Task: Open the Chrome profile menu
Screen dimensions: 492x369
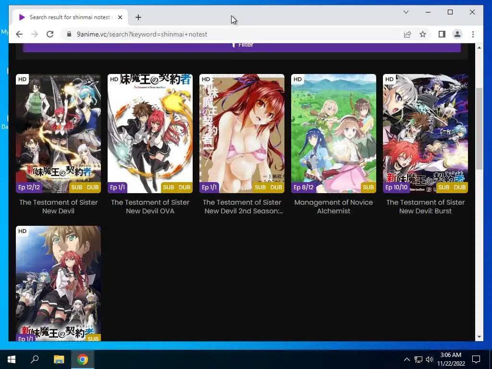Action: pyautogui.click(x=457, y=34)
